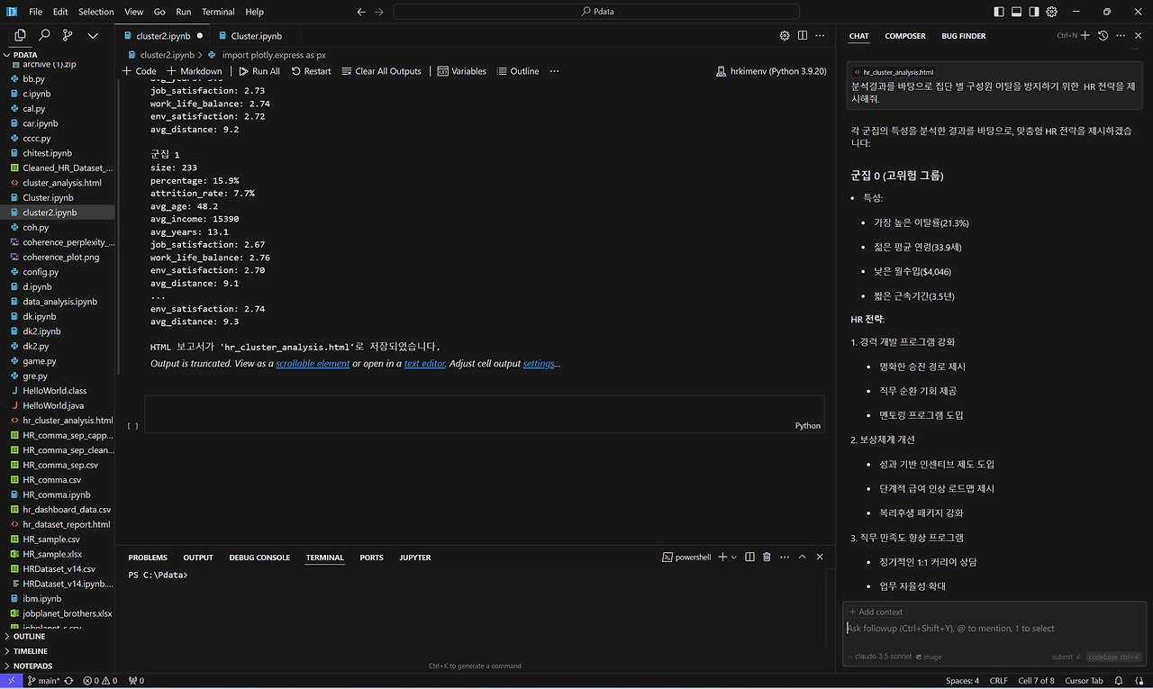
Task: Toggle the primary sidebar layout icon
Action: 999,12
